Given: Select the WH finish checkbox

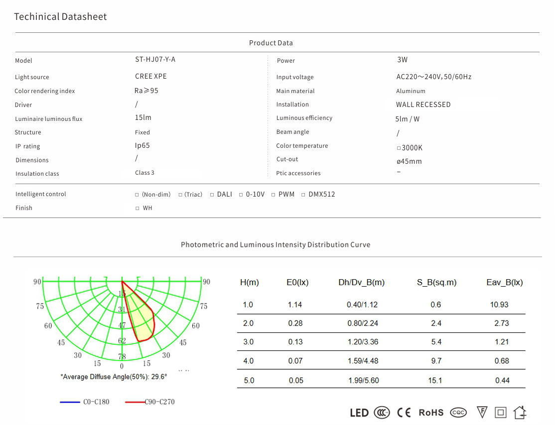Looking at the screenshot, I should (x=138, y=209).
